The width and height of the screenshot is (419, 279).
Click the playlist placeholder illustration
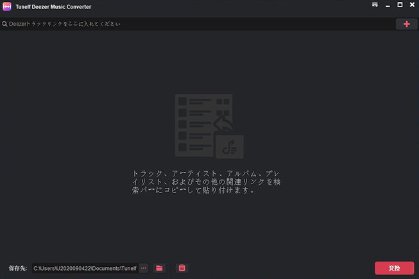coord(209,126)
